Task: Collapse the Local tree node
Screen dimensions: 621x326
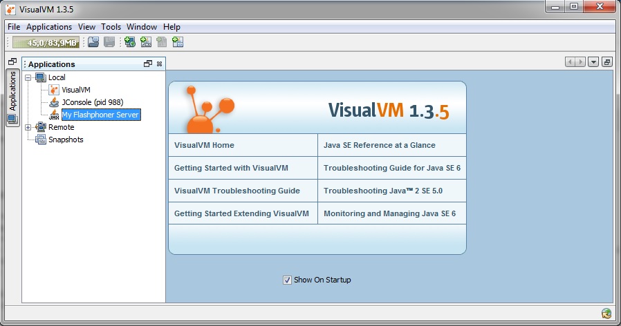Action: click(x=28, y=77)
